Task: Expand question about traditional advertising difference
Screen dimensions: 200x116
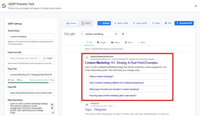Action: [x=127, y=83]
